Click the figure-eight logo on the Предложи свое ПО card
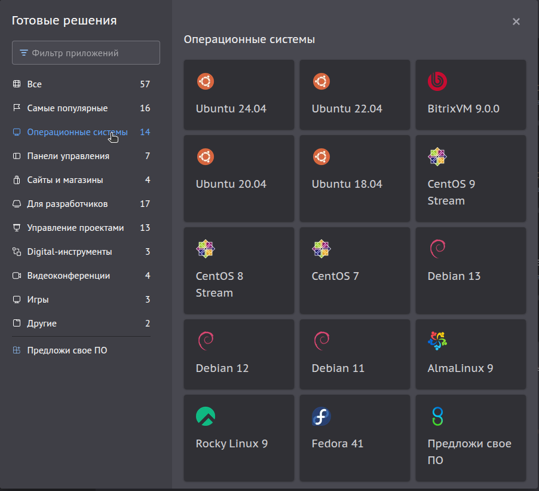Viewport: 539px width, 491px height. [x=437, y=416]
